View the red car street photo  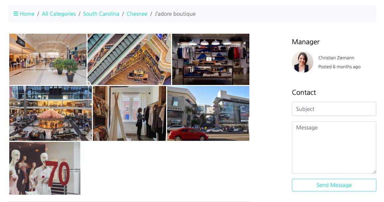click(208, 113)
